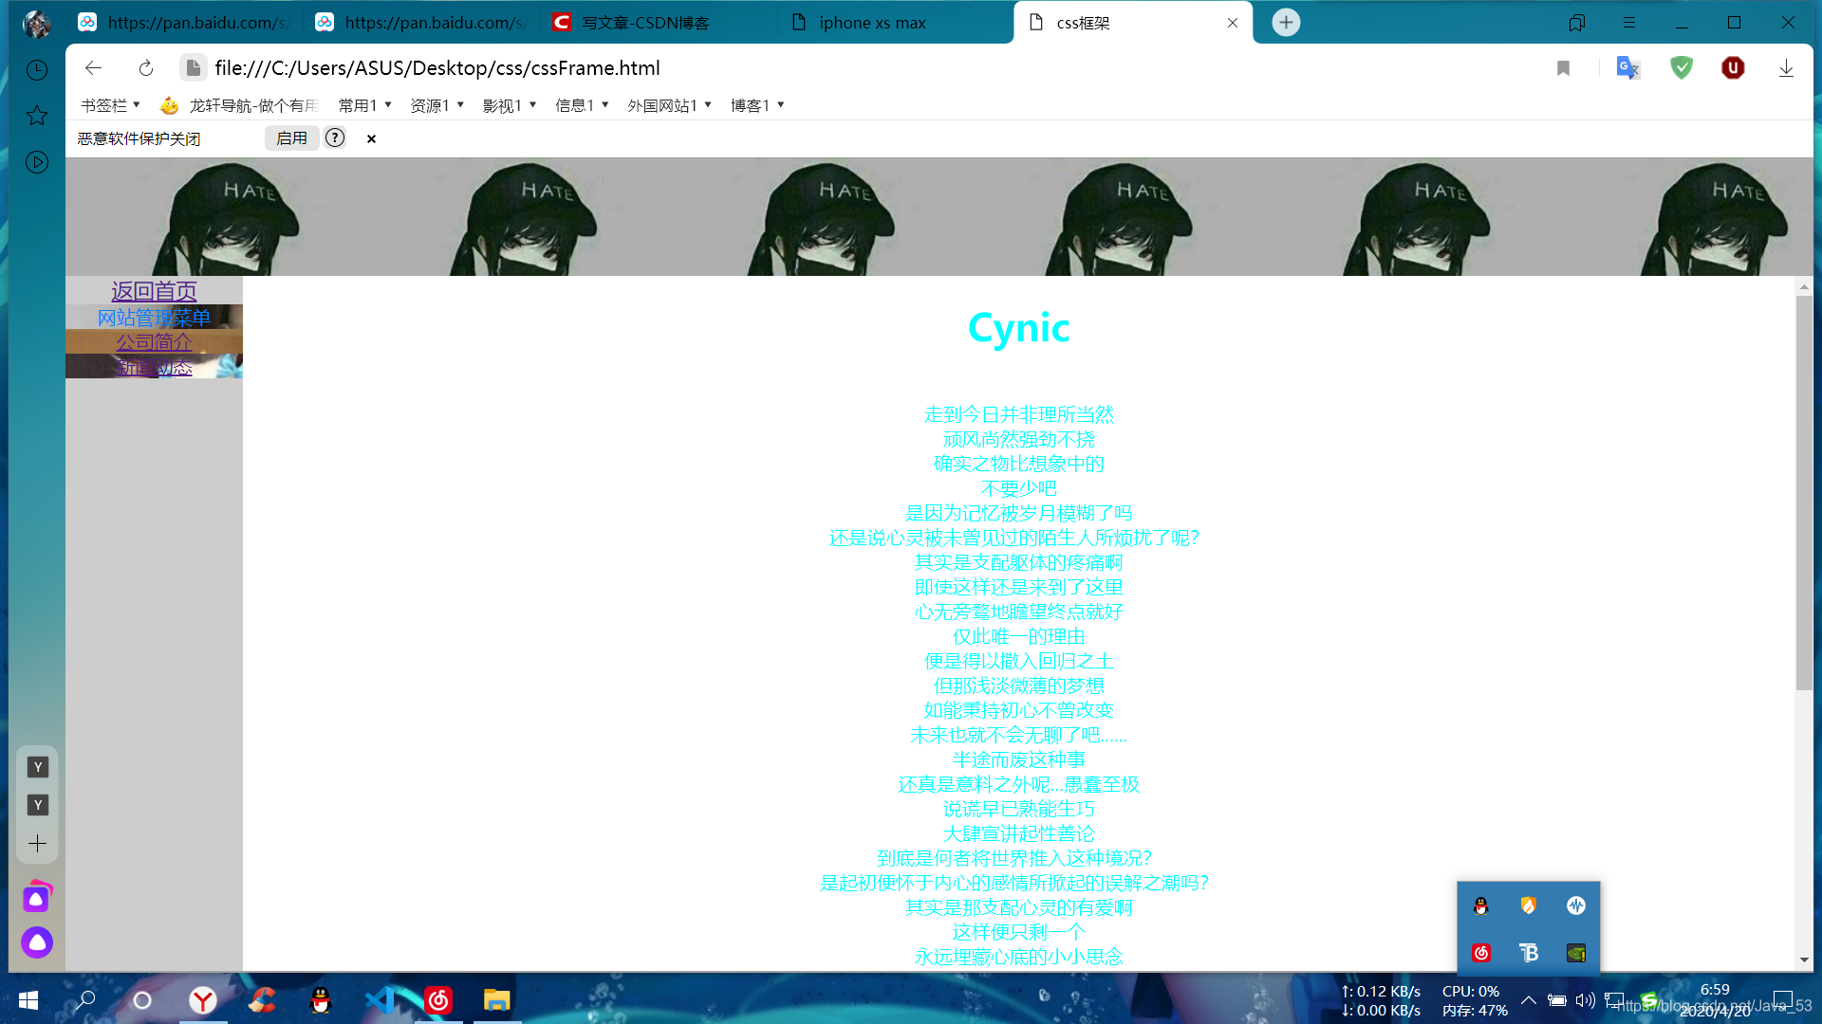This screenshot has width=1822, height=1024.
Task: Switch to the 写文章-CSDN博客 tab
Action: pos(645,23)
